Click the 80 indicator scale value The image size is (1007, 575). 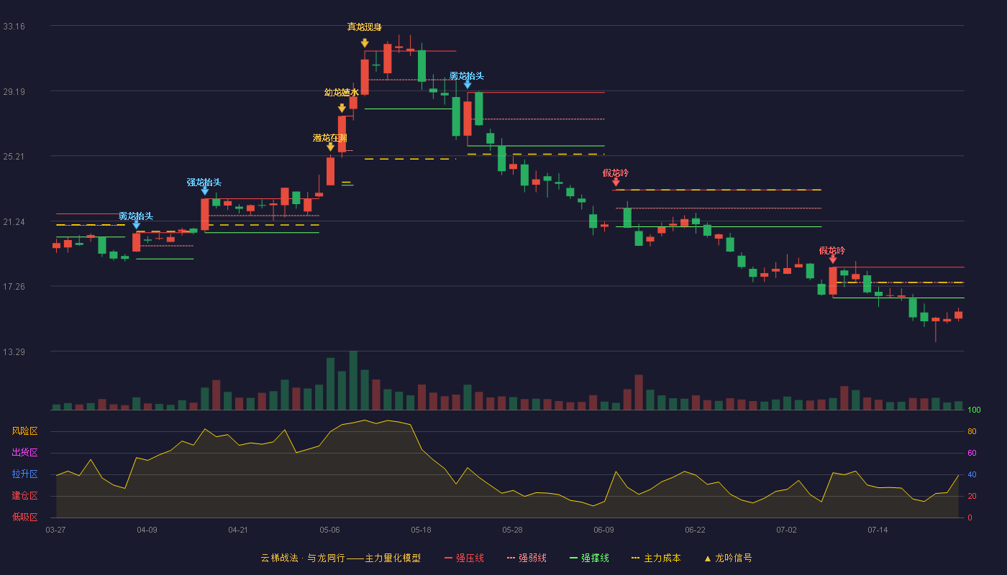pyautogui.click(x=972, y=432)
